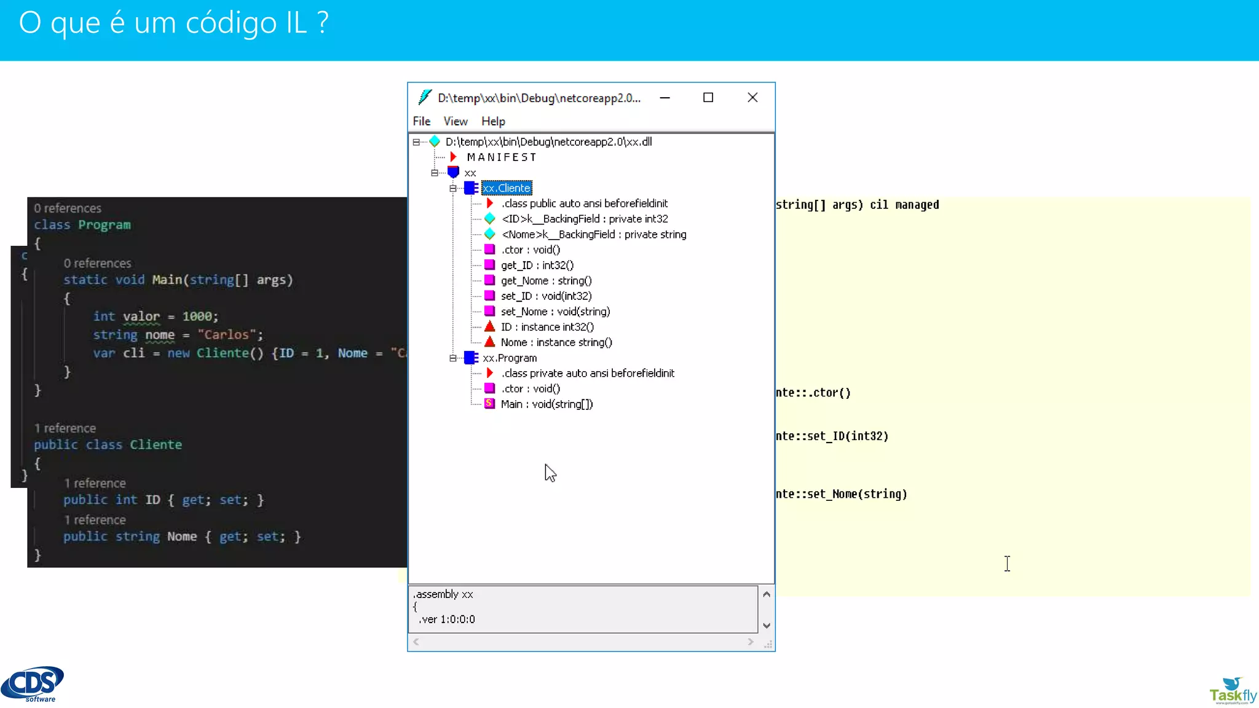Collapse the xx namespace node
Screen dimensions: 1259x708
pyautogui.click(x=435, y=173)
